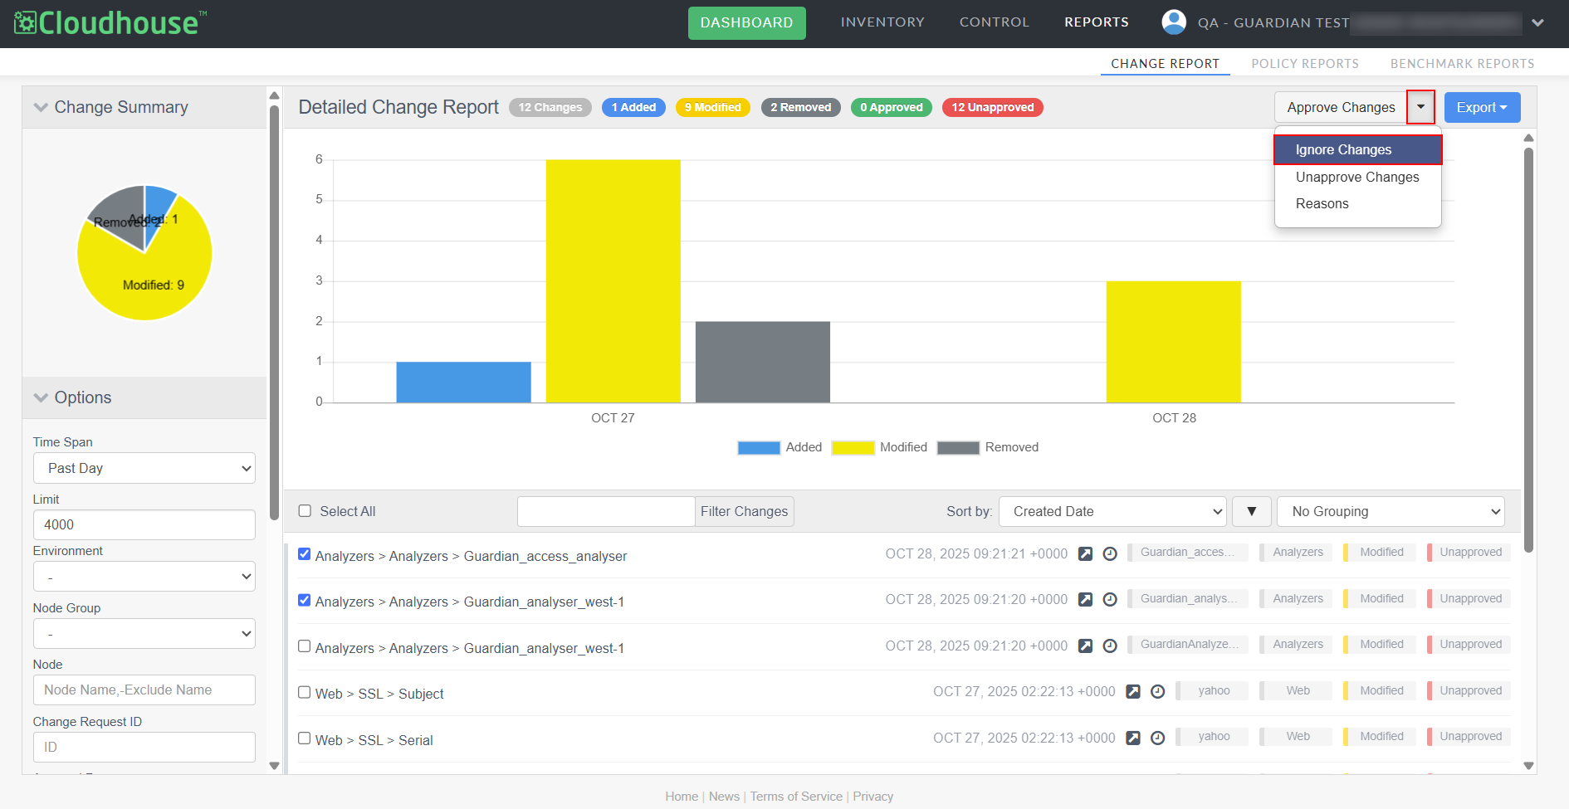The height and width of the screenshot is (809, 1569).
Task: Click the user profile avatar icon
Action: pyautogui.click(x=1173, y=22)
